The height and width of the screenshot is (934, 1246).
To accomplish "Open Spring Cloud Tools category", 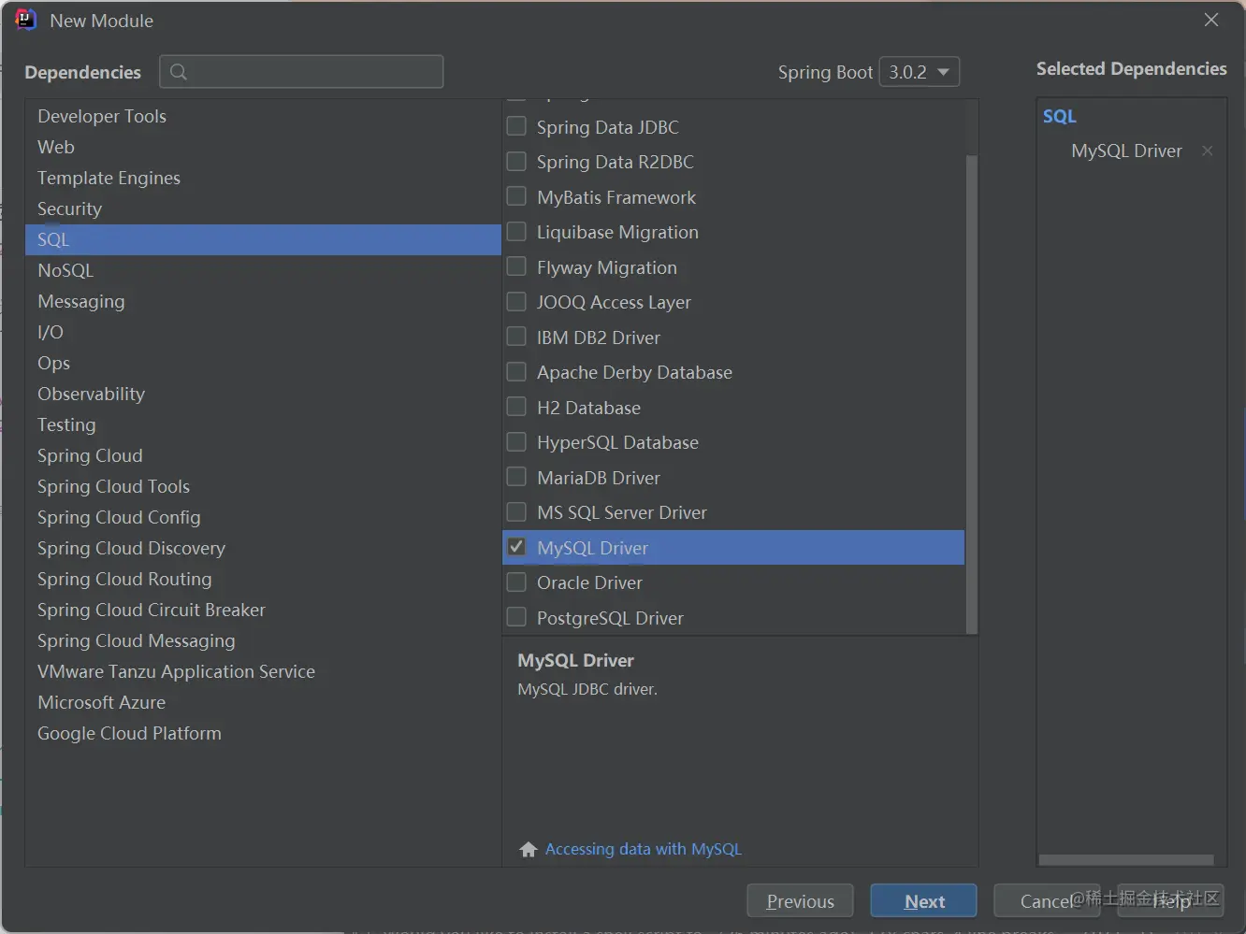I will (263, 486).
